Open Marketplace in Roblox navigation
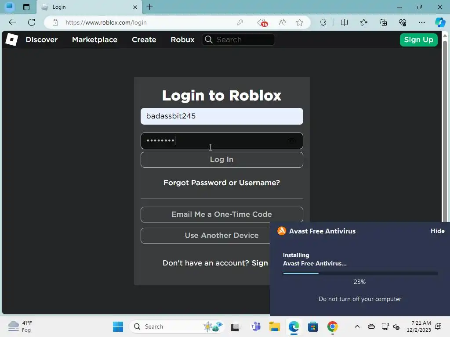Viewport: 450px width, 337px height. point(95,39)
